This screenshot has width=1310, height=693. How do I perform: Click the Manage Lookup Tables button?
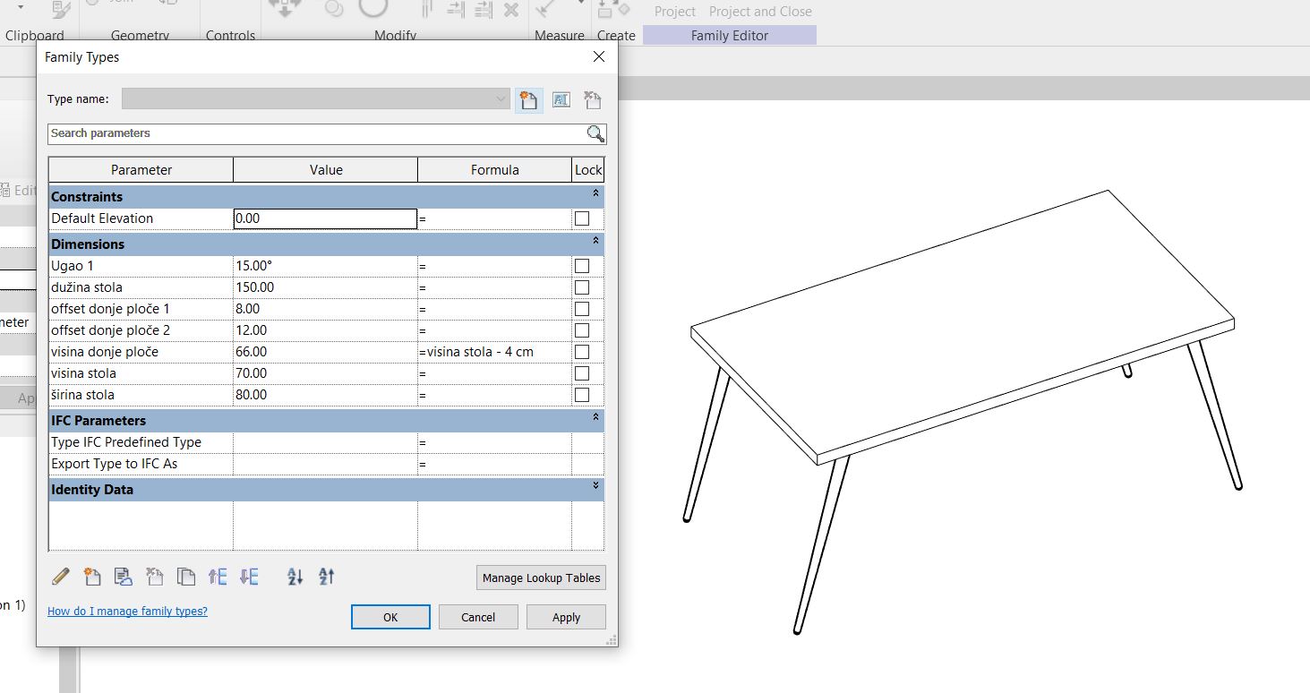click(x=541, y=577)
